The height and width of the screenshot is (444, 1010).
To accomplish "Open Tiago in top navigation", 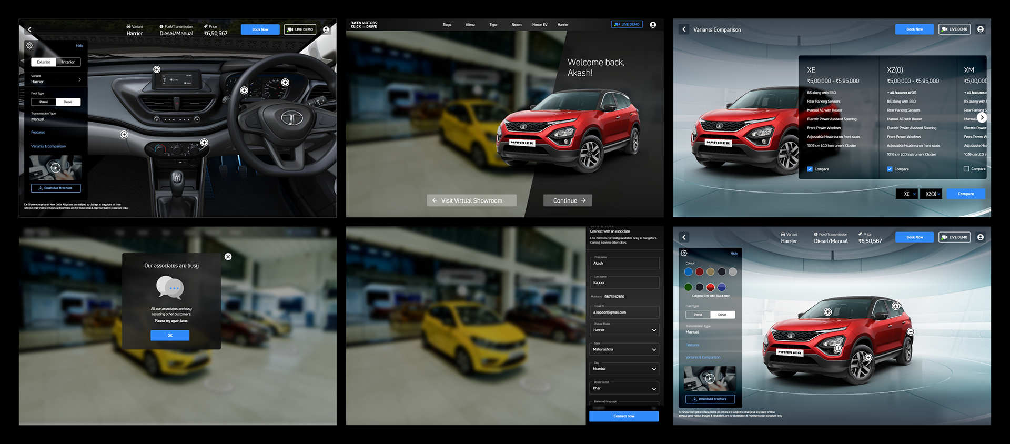I will (x=447, y=25).
